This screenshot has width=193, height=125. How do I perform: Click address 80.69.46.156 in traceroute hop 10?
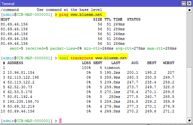coord(21,111)
